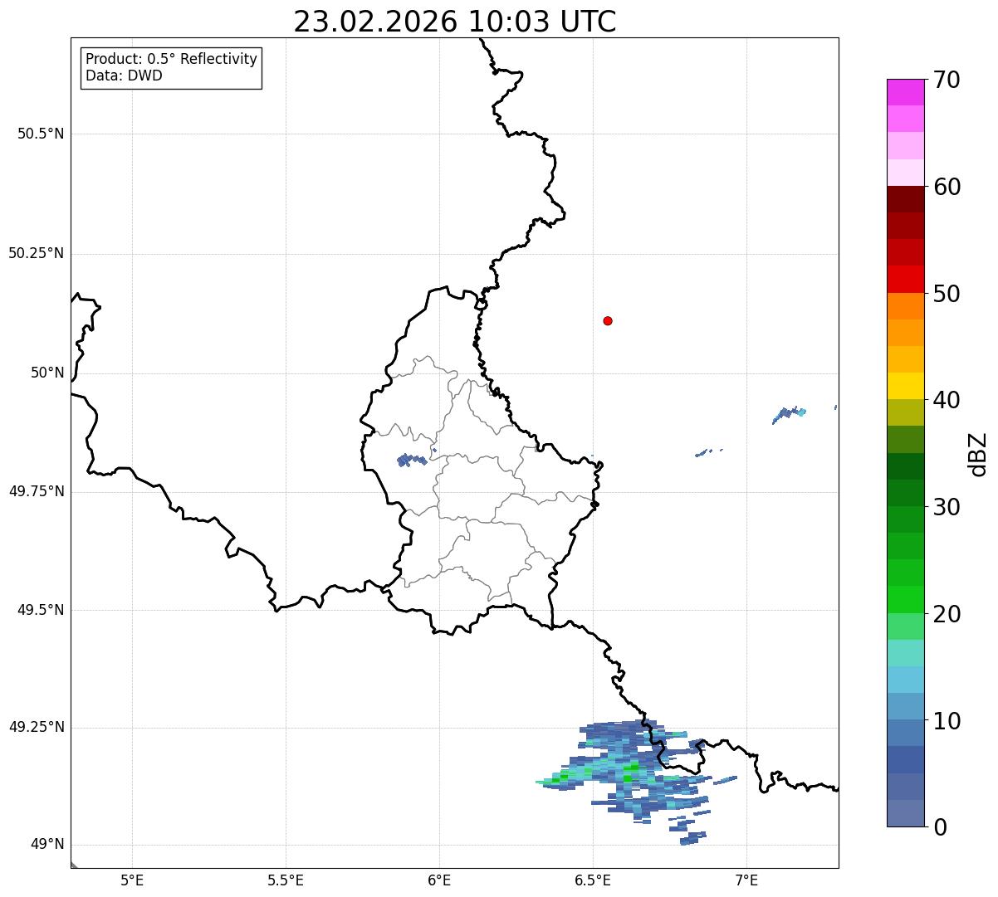998x897 pixels.
Task: Click the "49.5°N" latitude label
Action: pos(40,610)
